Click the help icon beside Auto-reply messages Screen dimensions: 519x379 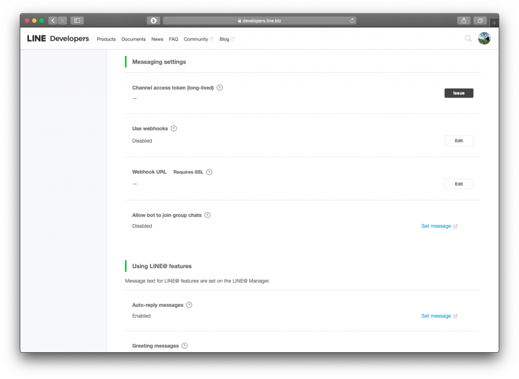(x=189, y=305)
